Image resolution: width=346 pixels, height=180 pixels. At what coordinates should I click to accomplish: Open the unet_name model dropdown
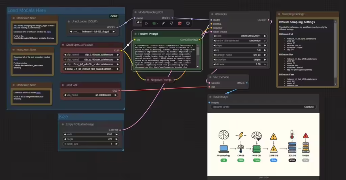[93, 31]
